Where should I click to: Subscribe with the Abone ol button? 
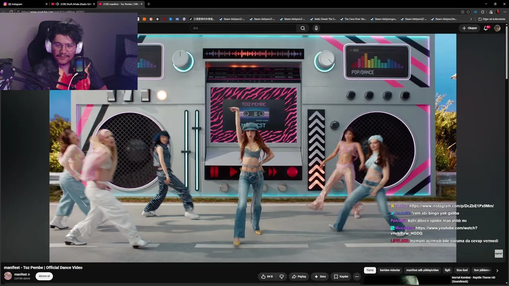click(x=44, y=276)
